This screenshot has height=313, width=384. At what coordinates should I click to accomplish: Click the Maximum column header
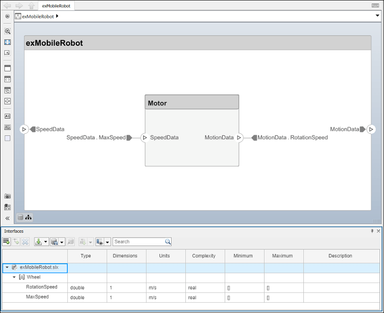(284, 256)
